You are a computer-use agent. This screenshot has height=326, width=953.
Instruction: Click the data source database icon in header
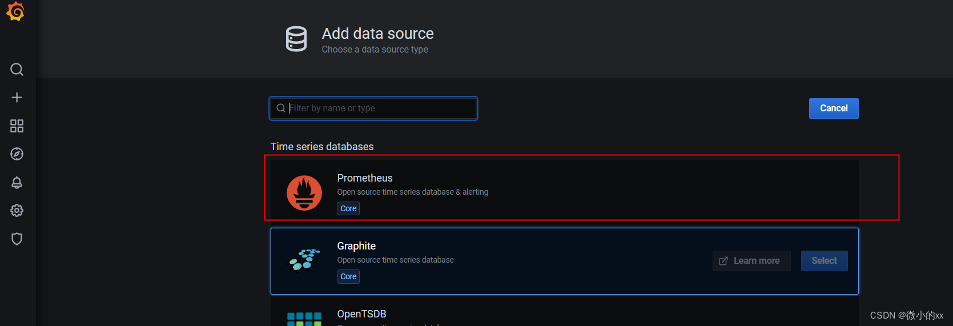296,39
